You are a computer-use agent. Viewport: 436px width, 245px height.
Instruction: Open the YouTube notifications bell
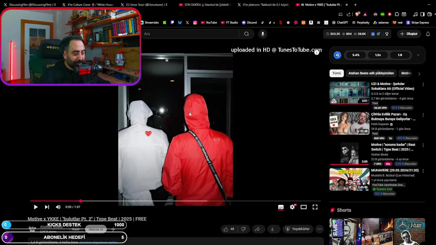(428, 34)
